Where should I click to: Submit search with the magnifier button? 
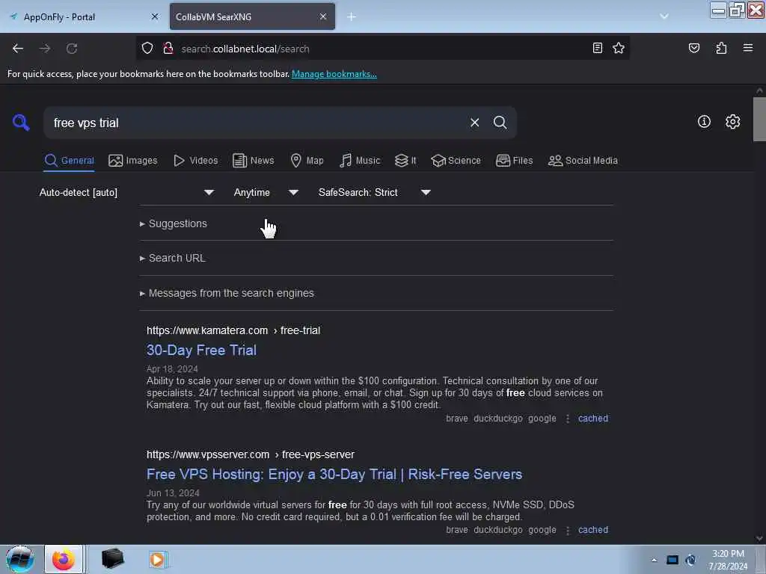(x=500, y=123)
